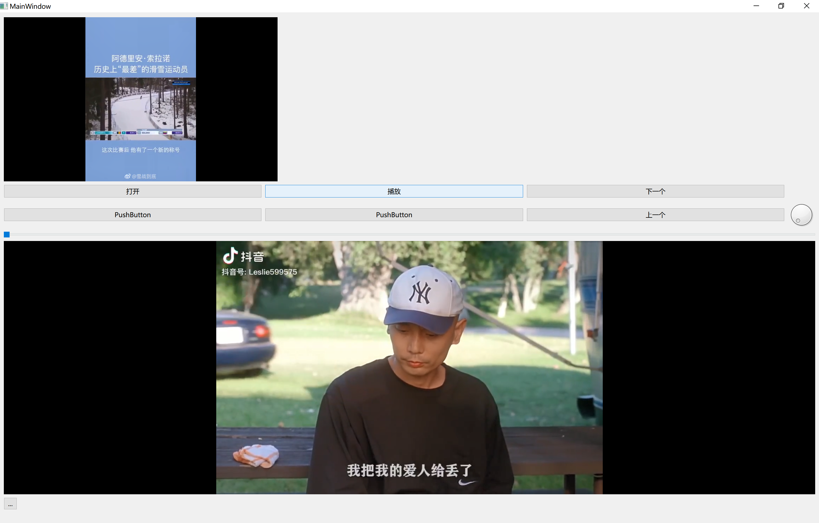This screenshot has height=523, width=819.
Task: Go back with the 上一个 button
Action: pos(655,215)
